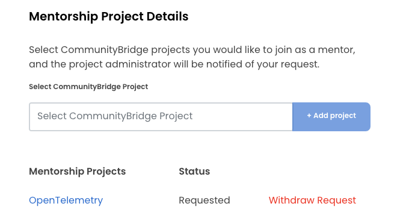Viewport: 409px width, 224px height.
Task: Open the Select CommunityBridge Project combo box
Action: coord(161,117)
